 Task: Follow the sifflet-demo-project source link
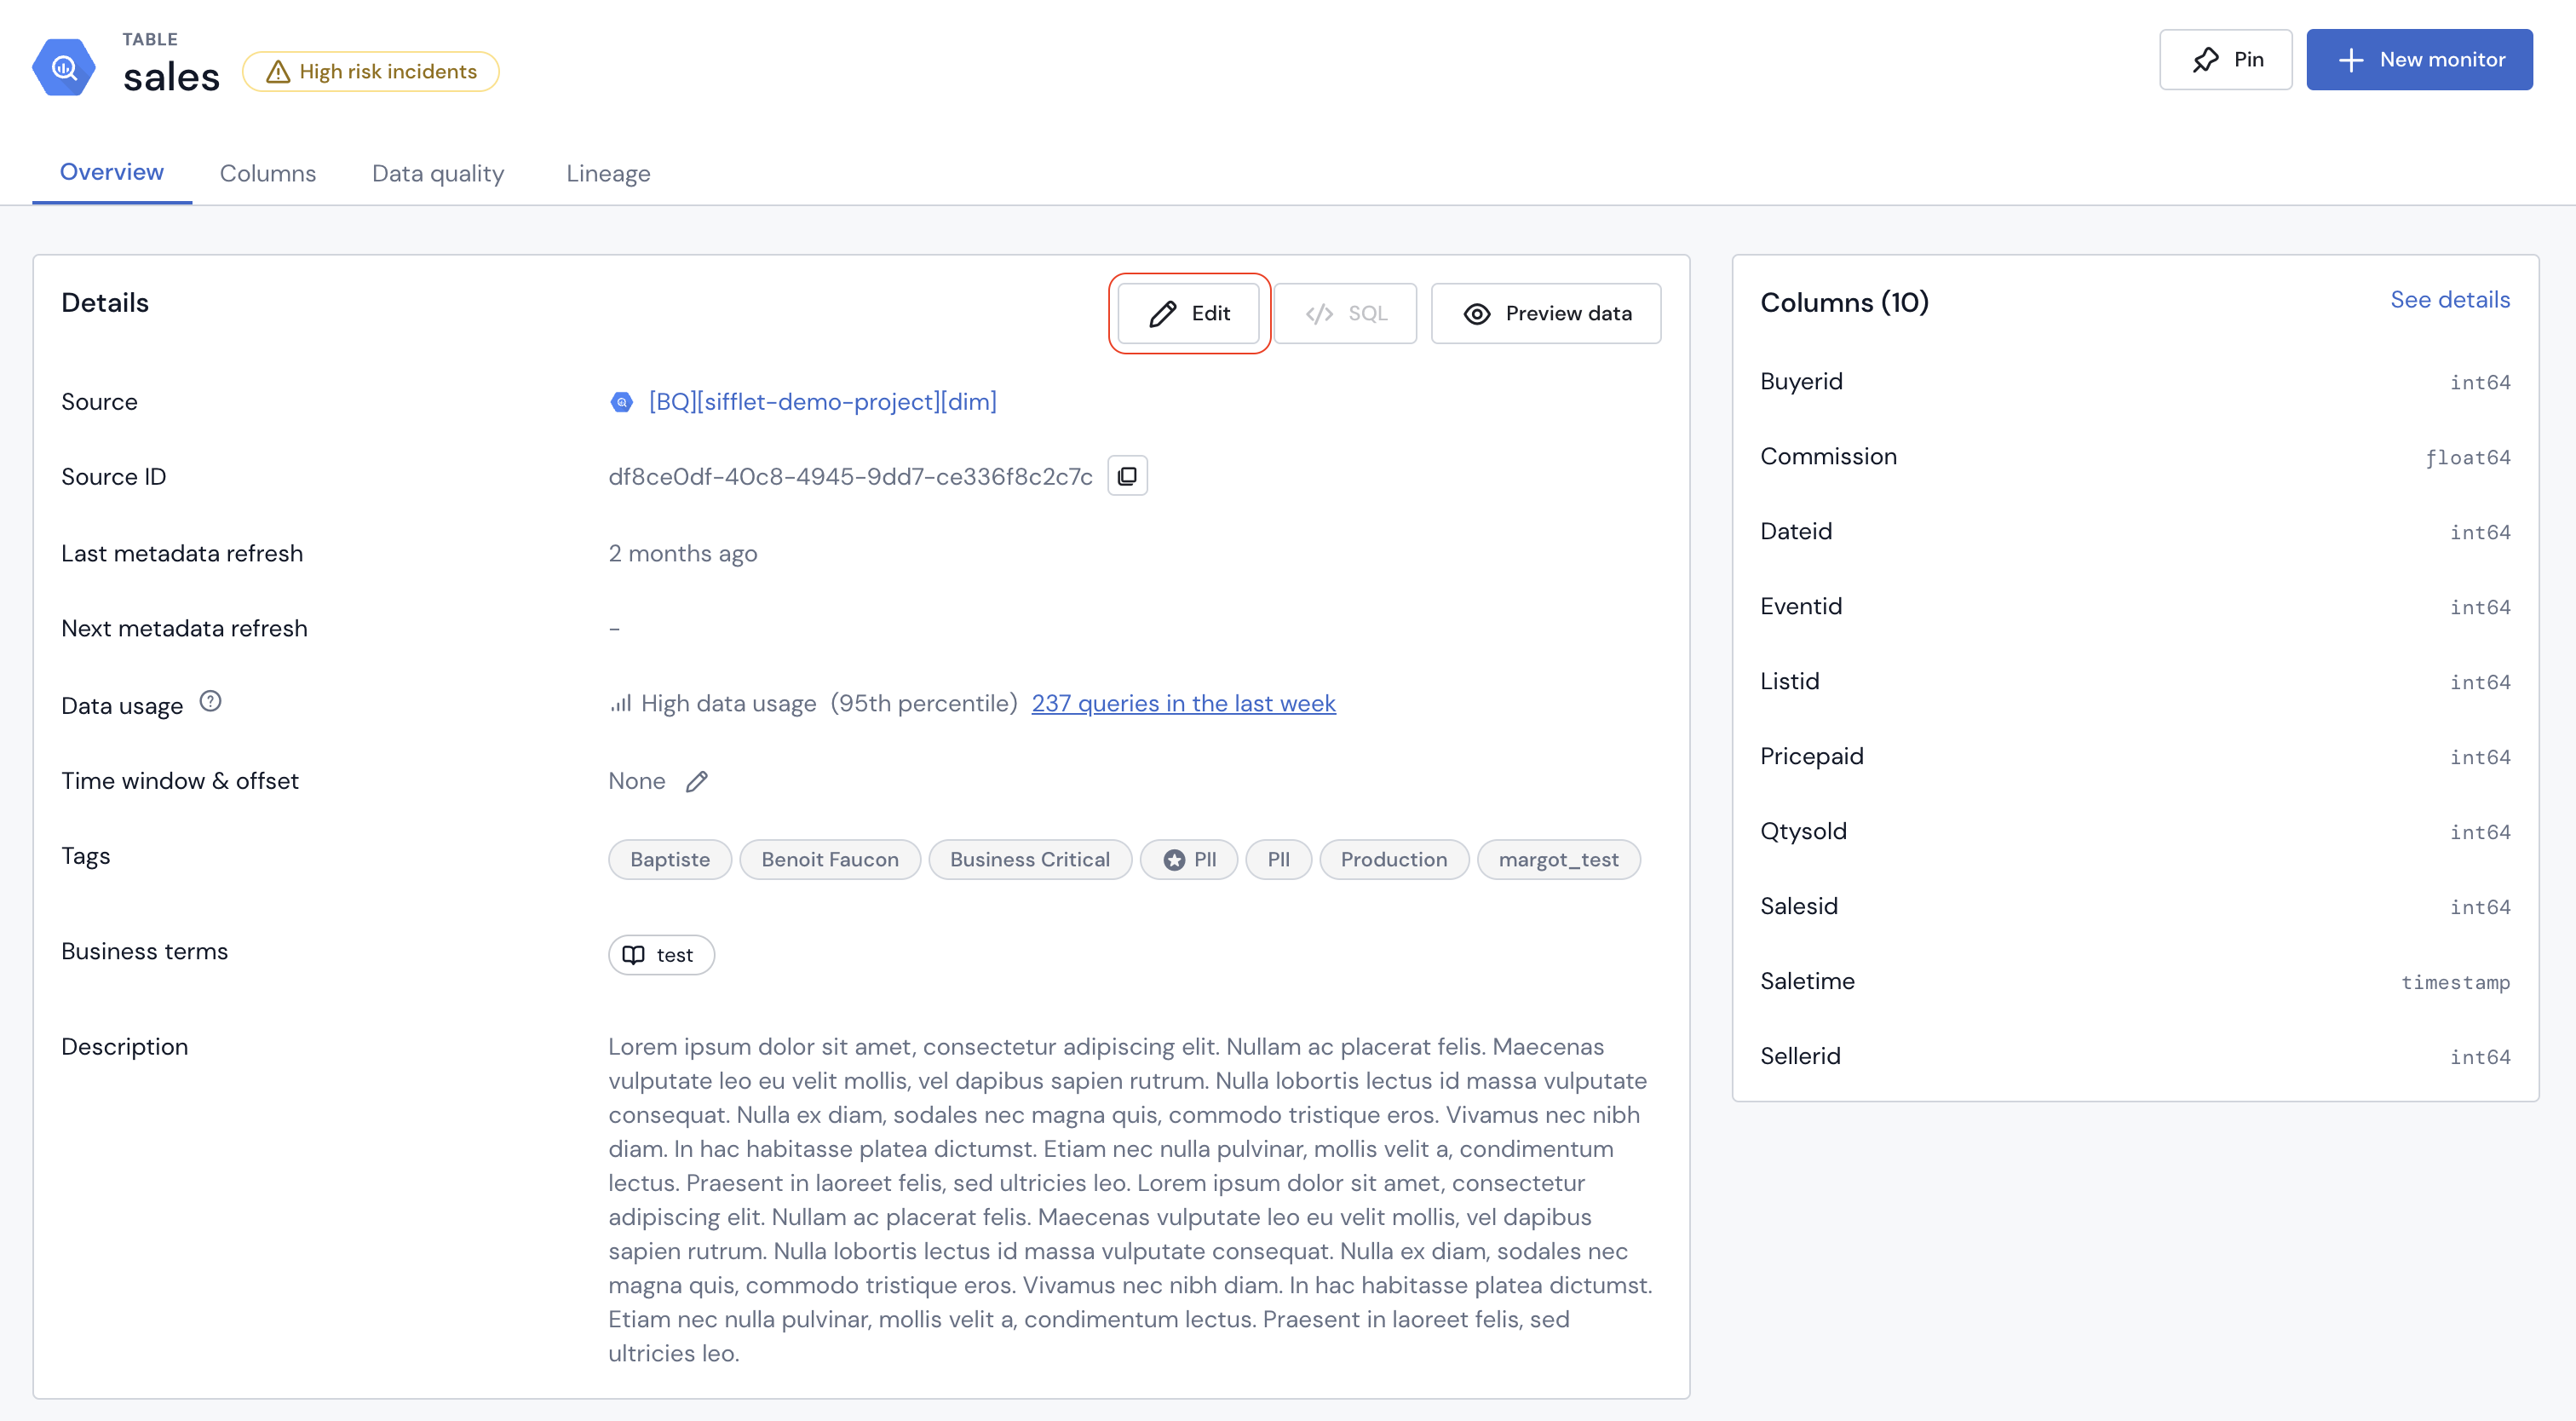(822, 402)
